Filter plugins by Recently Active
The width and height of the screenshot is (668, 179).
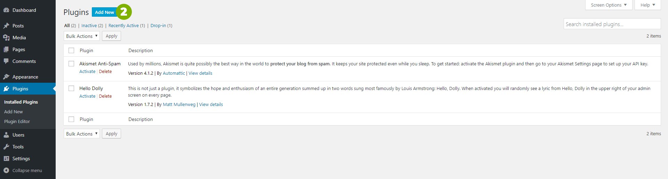click(124, 25)
